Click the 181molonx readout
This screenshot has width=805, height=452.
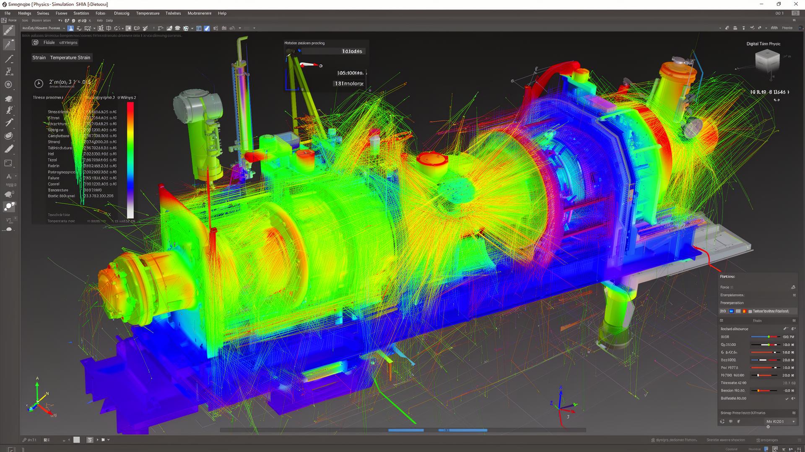[349, 83]
